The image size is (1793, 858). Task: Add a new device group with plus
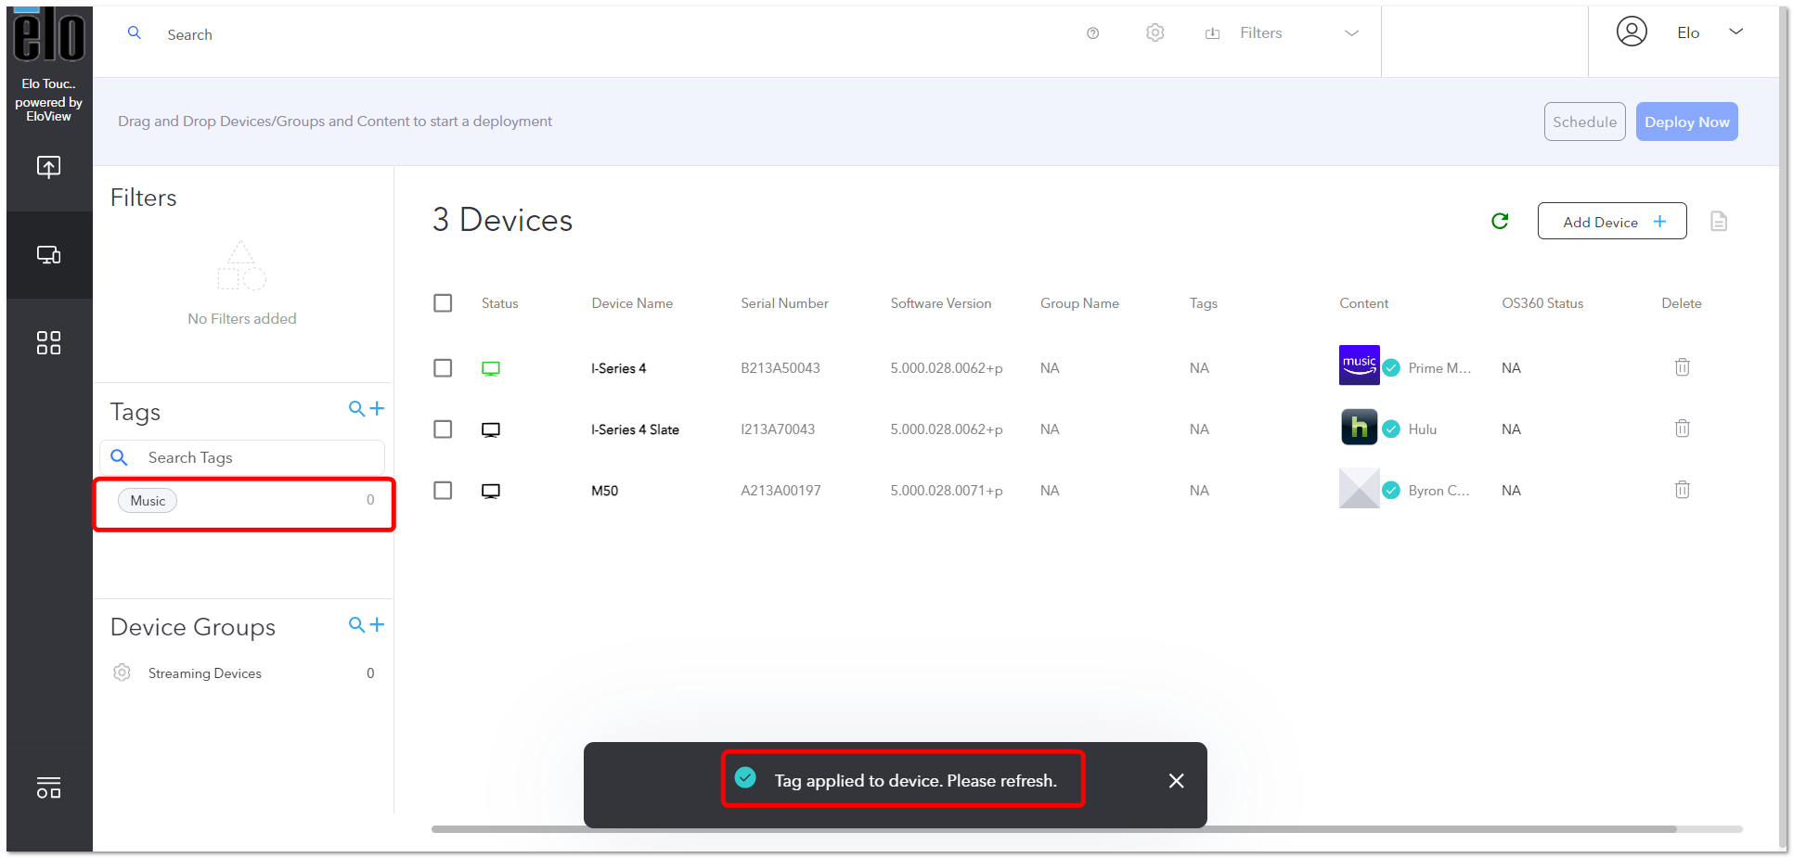(377, 624)
